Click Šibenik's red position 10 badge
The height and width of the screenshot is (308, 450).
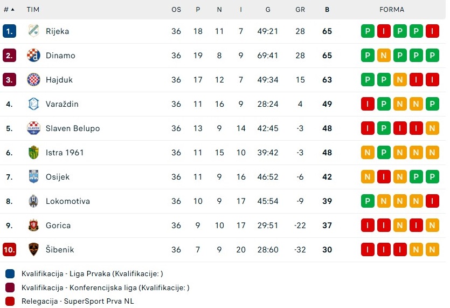coord(10,249)
